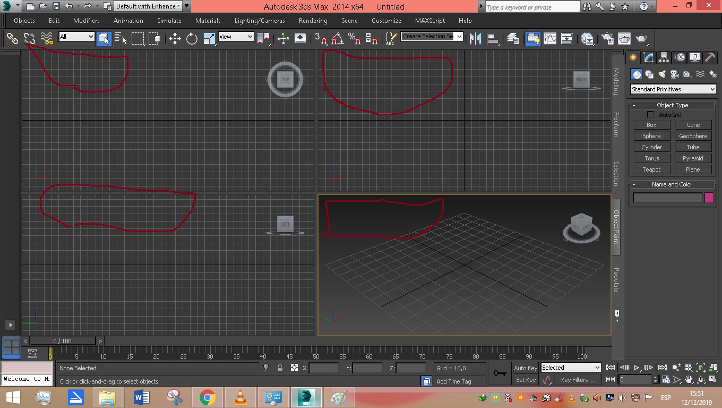Open the Layer Manager
Screen dimensions: 722x408
pyautogui.click(x=513, y=38)
